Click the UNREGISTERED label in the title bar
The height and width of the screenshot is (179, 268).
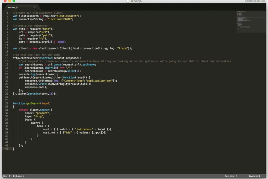[255, 1]
